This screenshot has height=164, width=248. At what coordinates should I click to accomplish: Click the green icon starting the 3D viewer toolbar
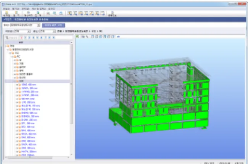click(77, 37)
